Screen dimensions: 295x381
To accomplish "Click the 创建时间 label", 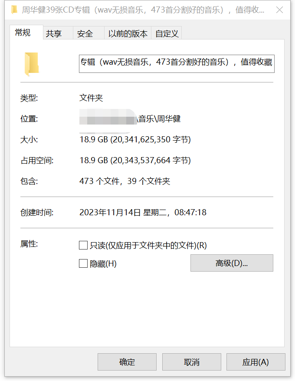I will click(37, 212).
